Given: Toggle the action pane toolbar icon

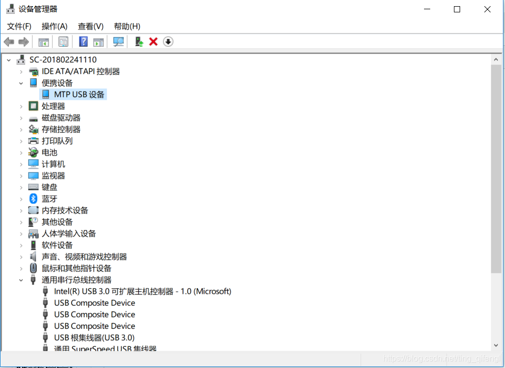Looking at the screenshot, I should 99,42.
